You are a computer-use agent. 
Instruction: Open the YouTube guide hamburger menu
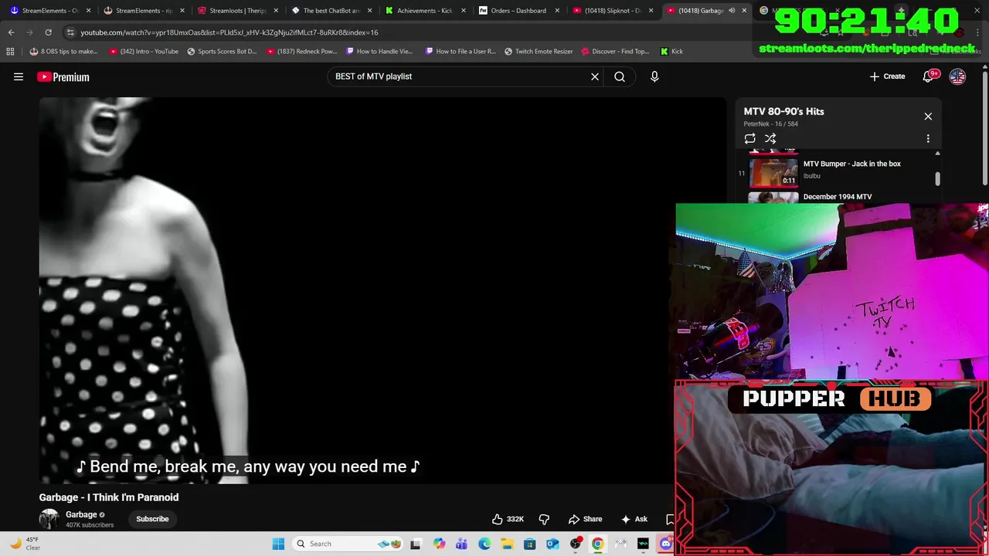click(x=19, y=76)
